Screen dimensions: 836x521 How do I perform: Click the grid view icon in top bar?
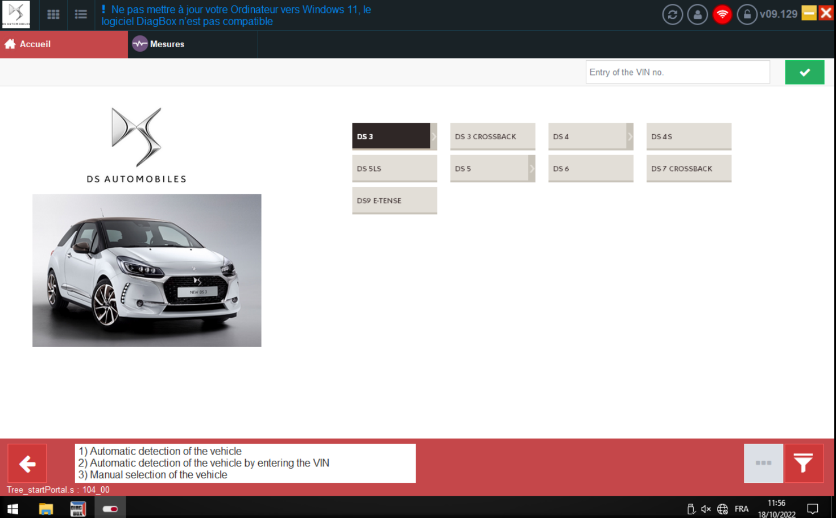pyautogui.click(x=53, y=15)
